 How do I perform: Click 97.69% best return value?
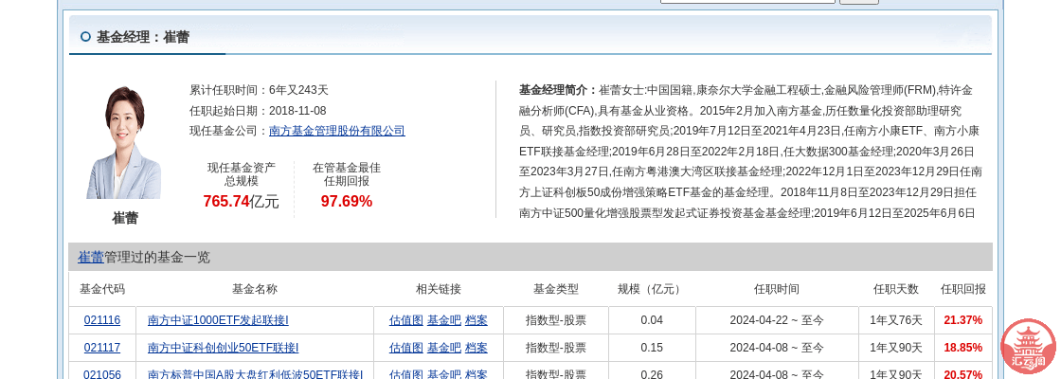click(x=347, y=201)
